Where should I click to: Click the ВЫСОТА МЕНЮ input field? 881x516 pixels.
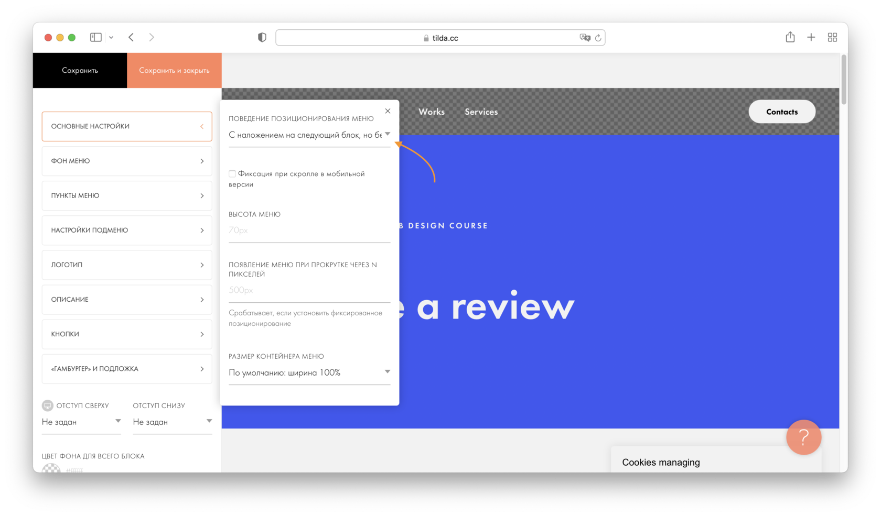tap(309, 230)
